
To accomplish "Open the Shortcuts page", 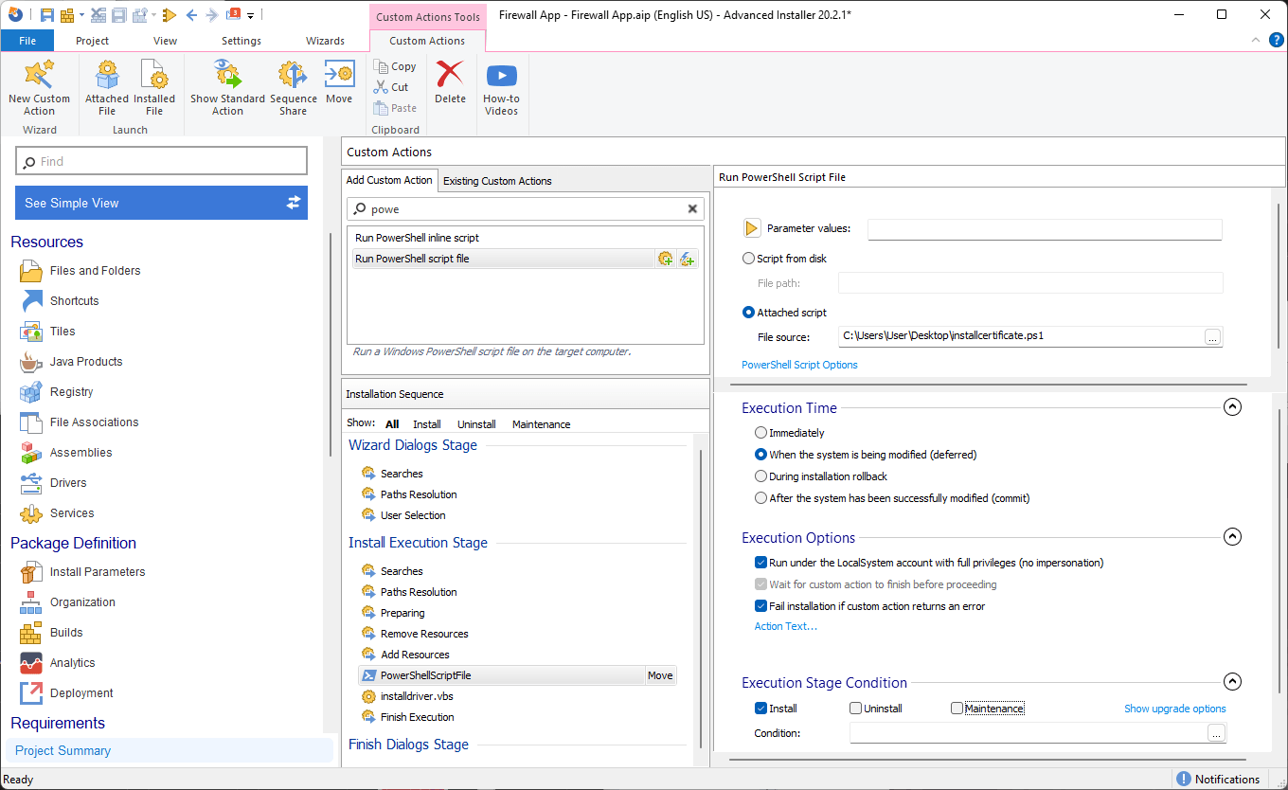I will pos(74,301).
